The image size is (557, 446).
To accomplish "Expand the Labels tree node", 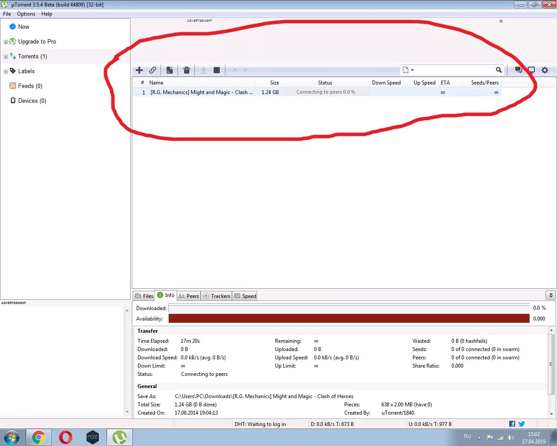I will 6,71.
